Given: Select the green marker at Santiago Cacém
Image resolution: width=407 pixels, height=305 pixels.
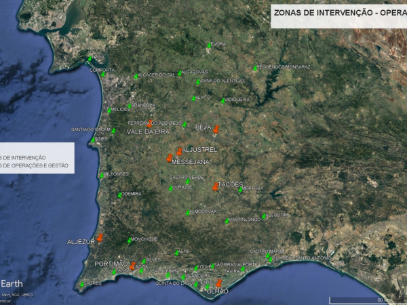Looking at the screenshot, I should [113, 131].
